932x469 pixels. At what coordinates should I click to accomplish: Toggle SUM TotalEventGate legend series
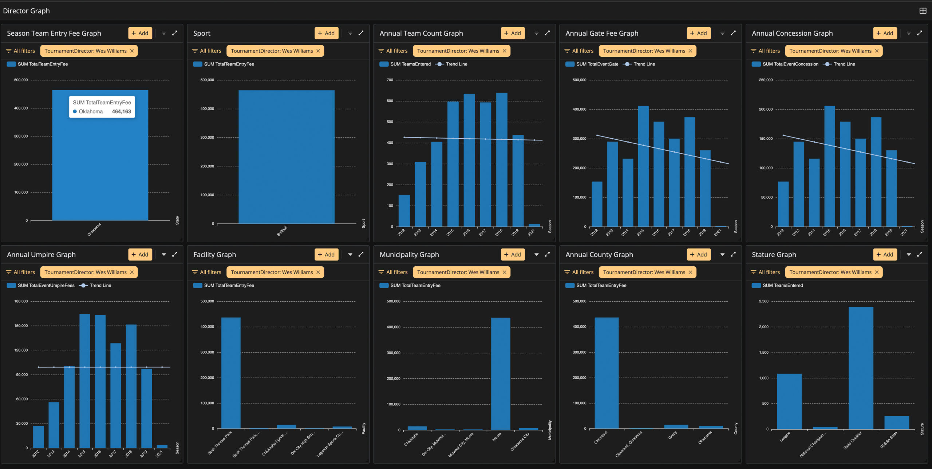592,64
